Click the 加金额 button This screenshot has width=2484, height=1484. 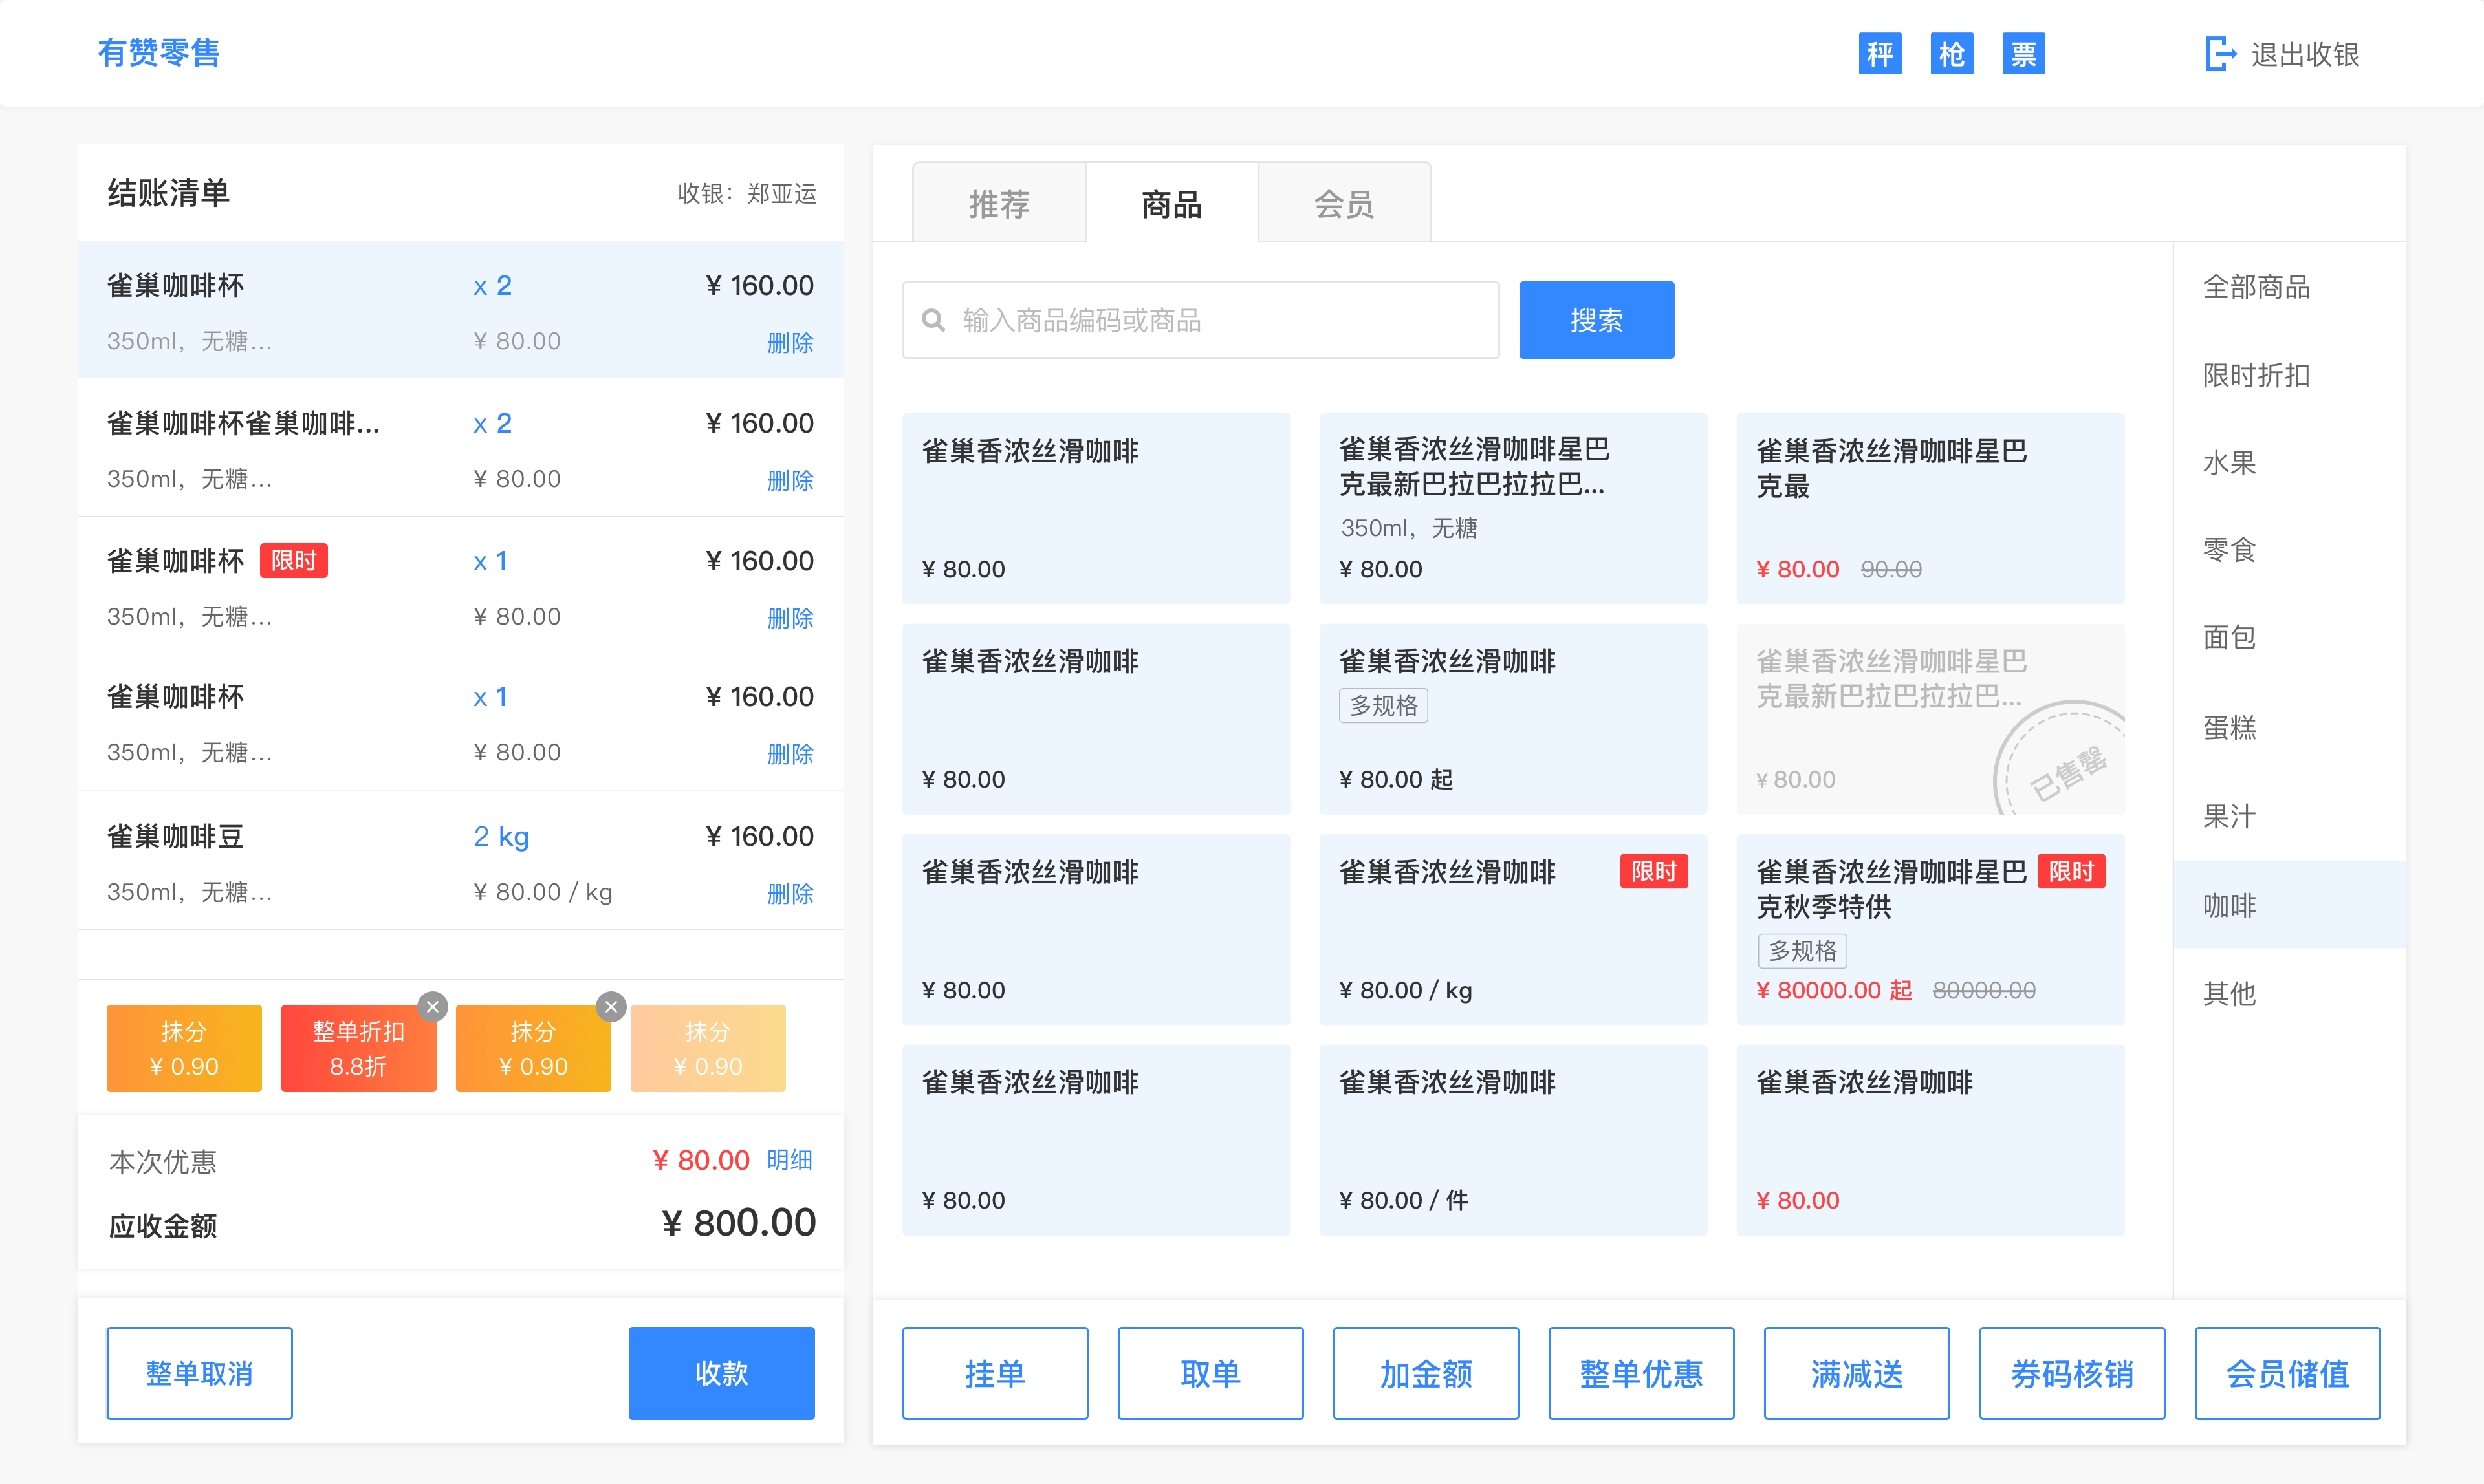pos(1426,1373)
